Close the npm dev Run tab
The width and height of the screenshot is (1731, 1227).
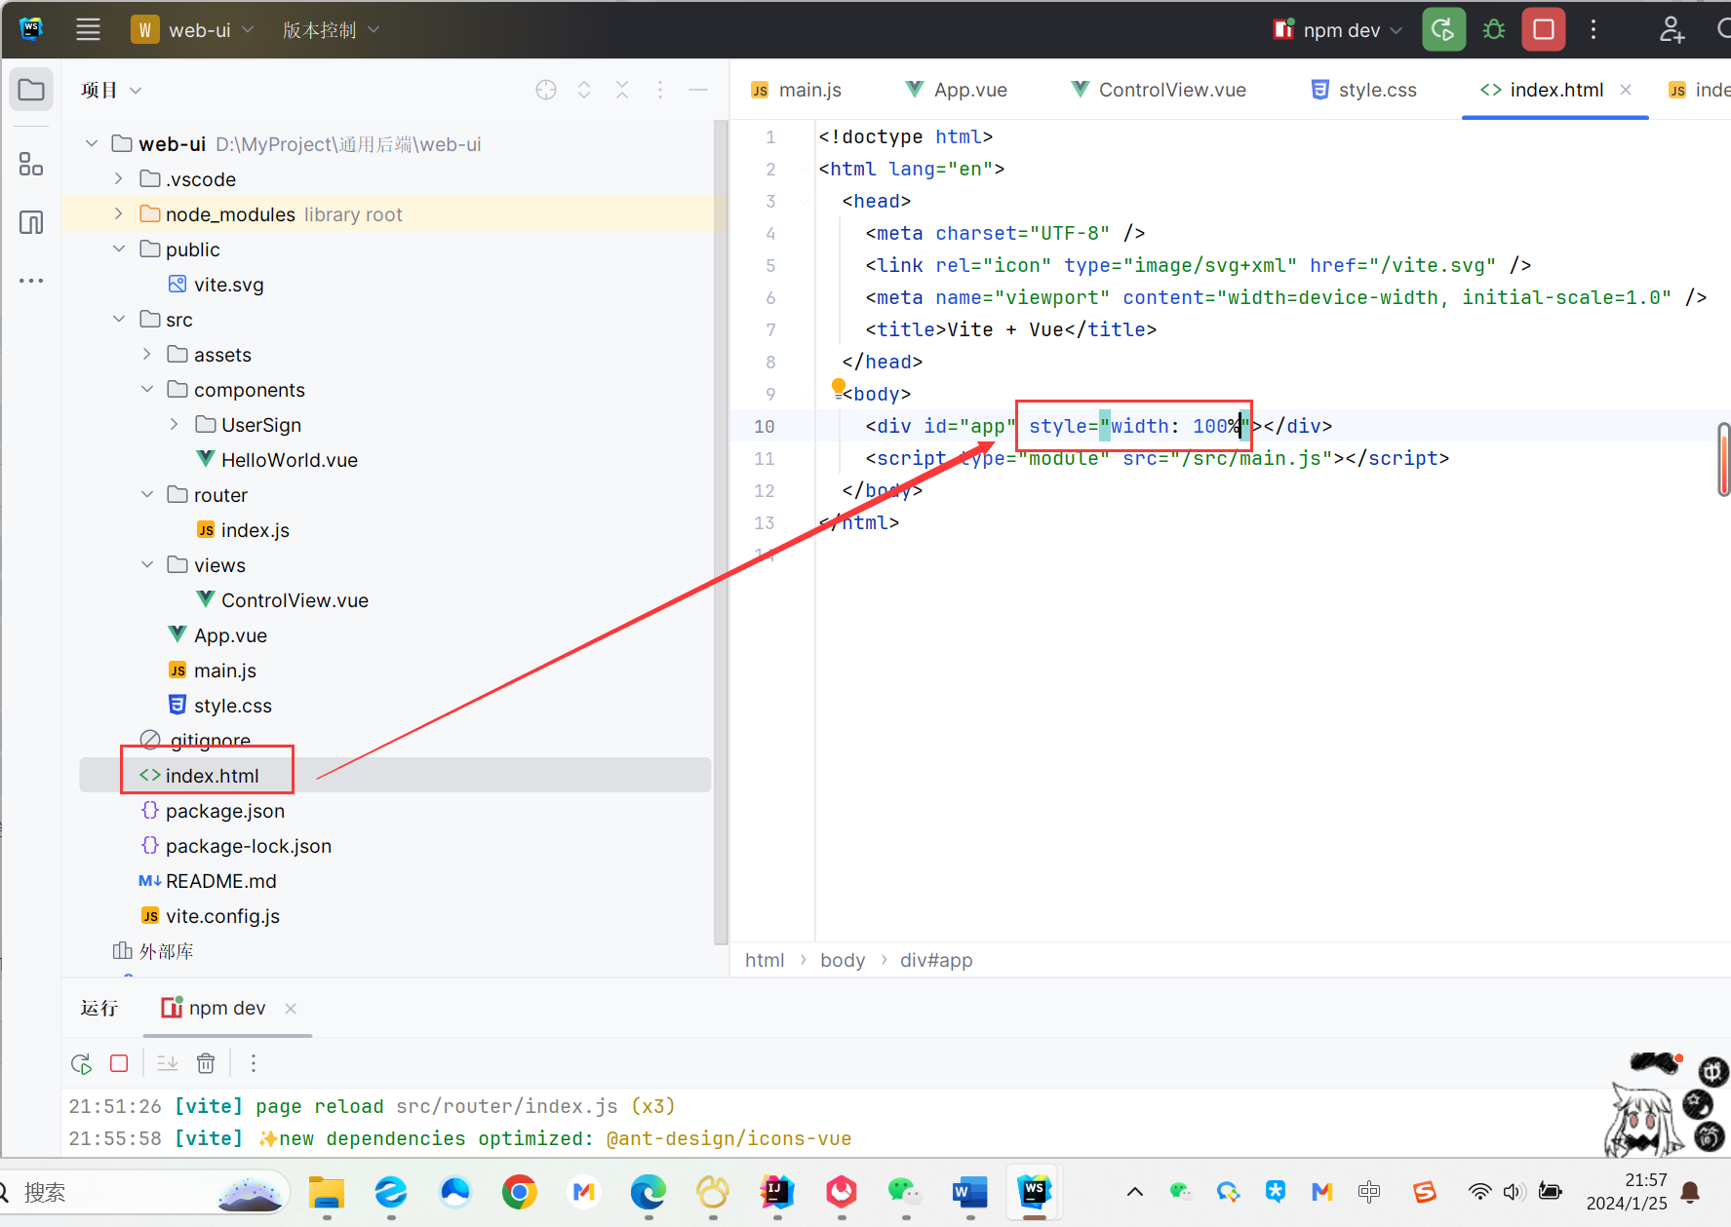[291, 1008]
